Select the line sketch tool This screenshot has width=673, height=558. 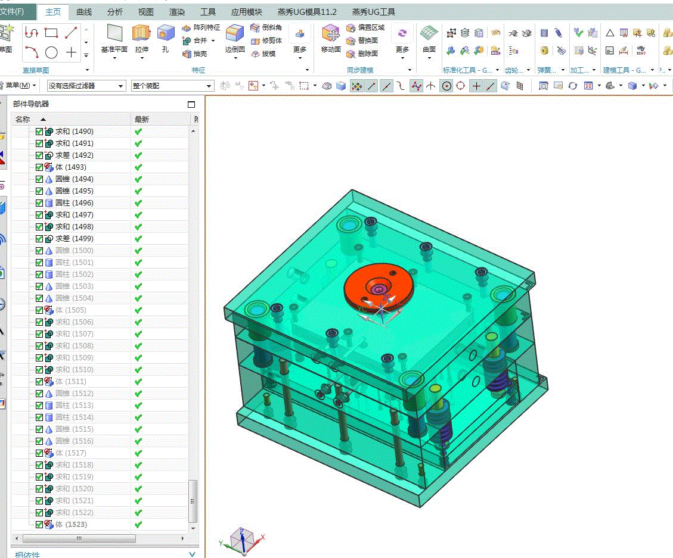click(x=72, y=33)
